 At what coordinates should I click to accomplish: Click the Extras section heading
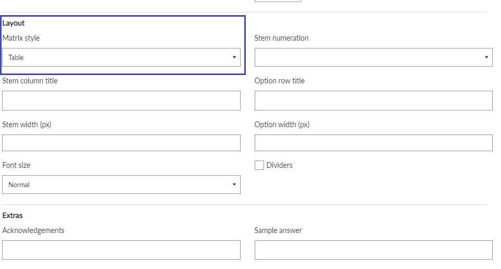click(12, 216)
